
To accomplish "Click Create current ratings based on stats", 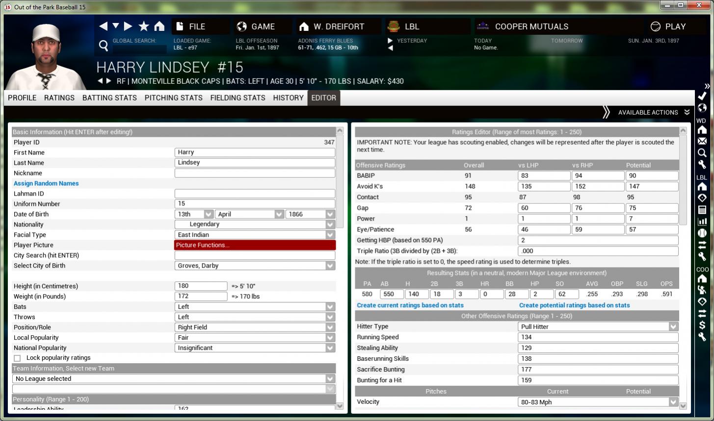I will pos(410,305).
